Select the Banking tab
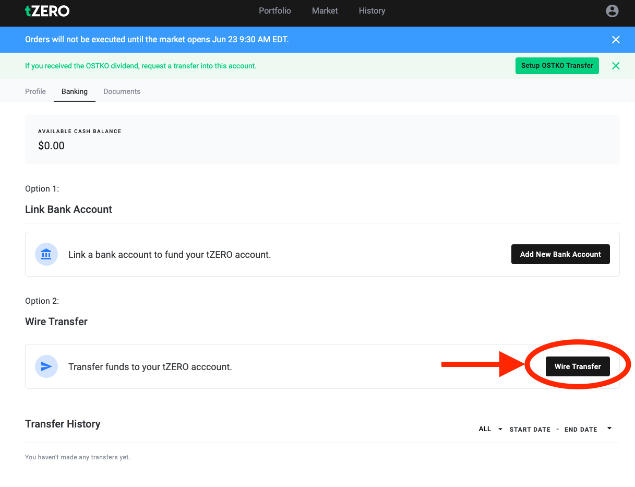Screen dimensions: 635x487 pos(74,91)
